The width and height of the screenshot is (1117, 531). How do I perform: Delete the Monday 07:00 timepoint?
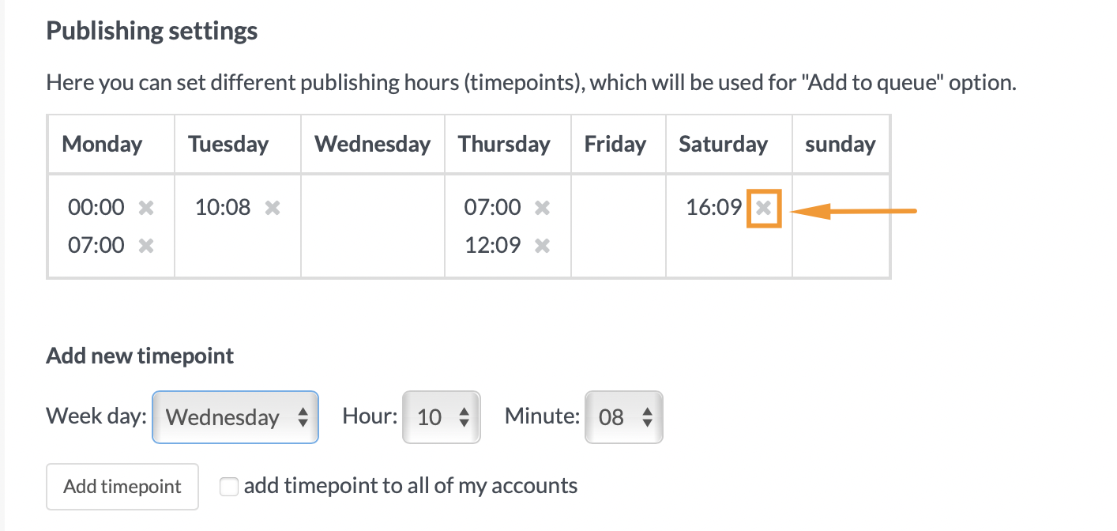coord(146,246)
